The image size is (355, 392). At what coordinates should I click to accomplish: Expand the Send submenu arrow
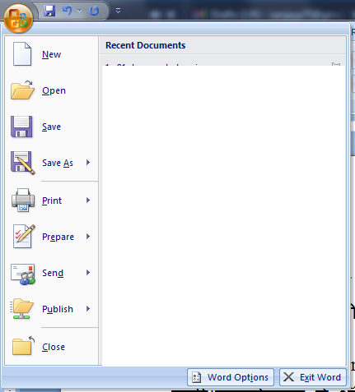pyautogui.click(x=88, y=273)
